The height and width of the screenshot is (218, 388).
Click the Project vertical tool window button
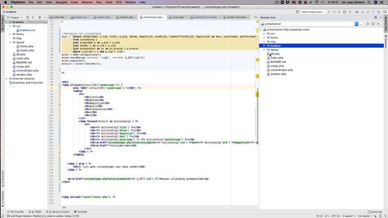[2, 23]
